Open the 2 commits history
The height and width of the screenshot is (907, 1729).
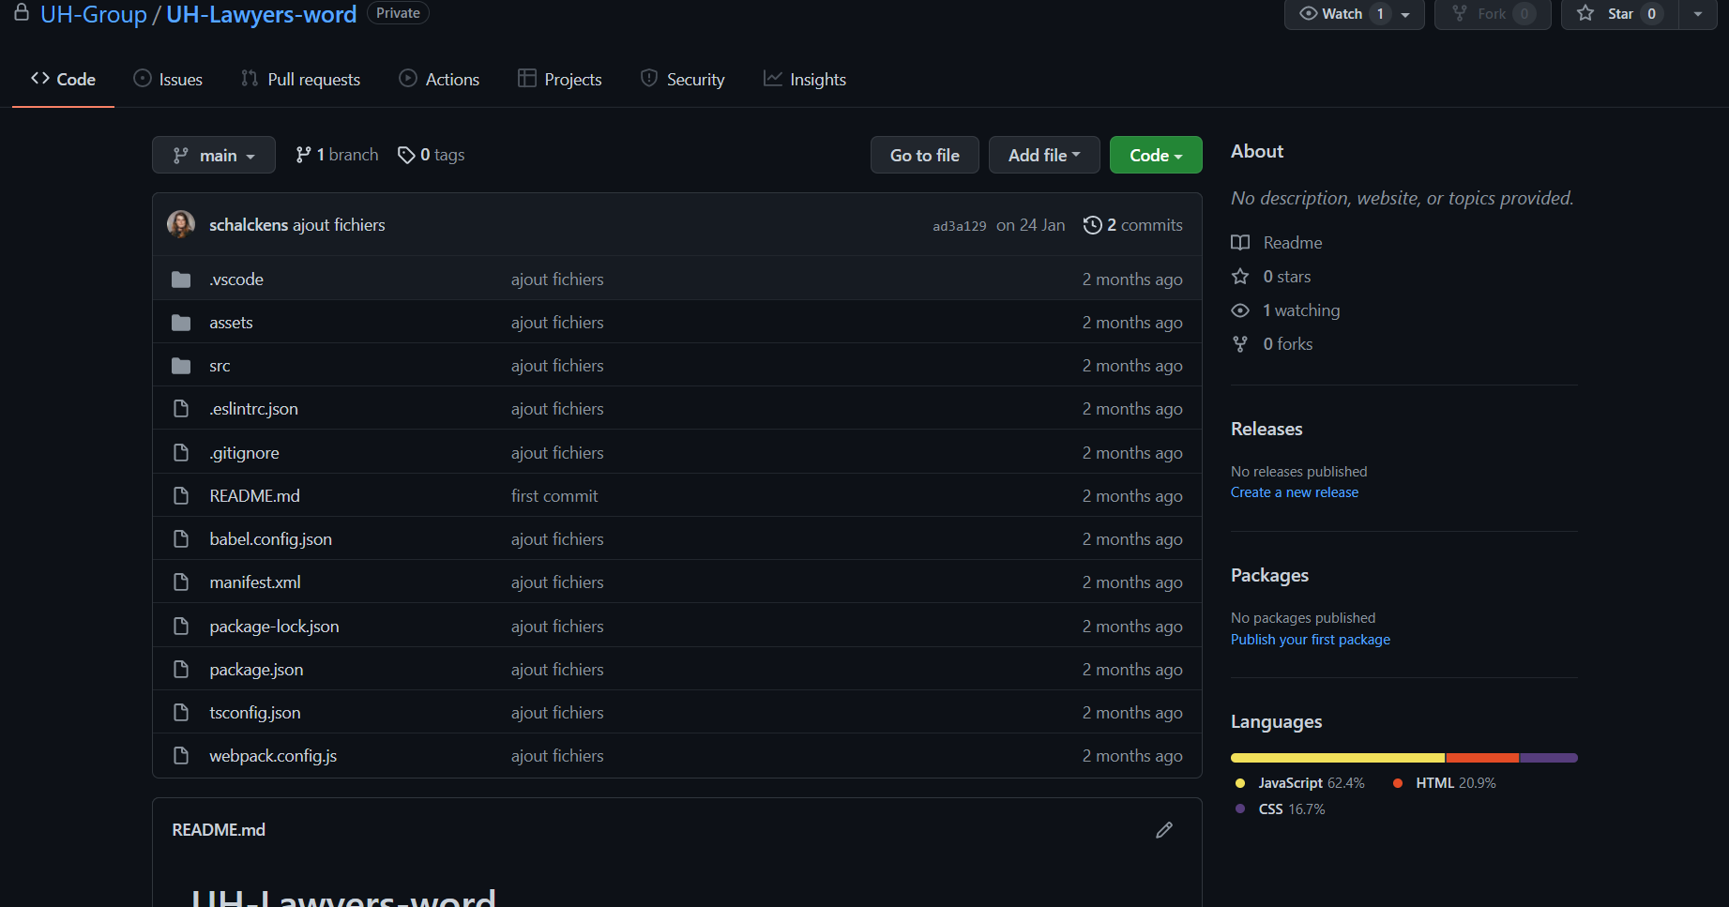pyautogui.click(x=1133, y=225)
